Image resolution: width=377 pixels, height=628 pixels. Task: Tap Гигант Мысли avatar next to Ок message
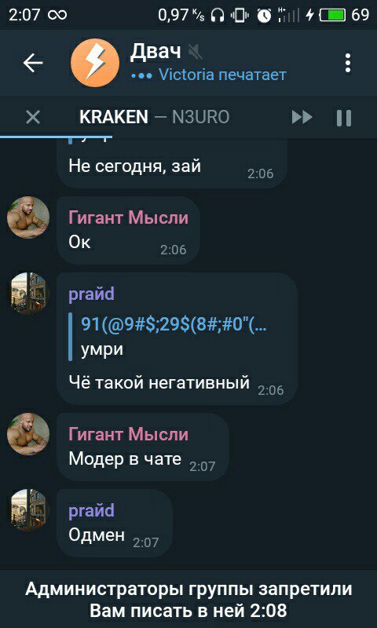click(28, 217)
